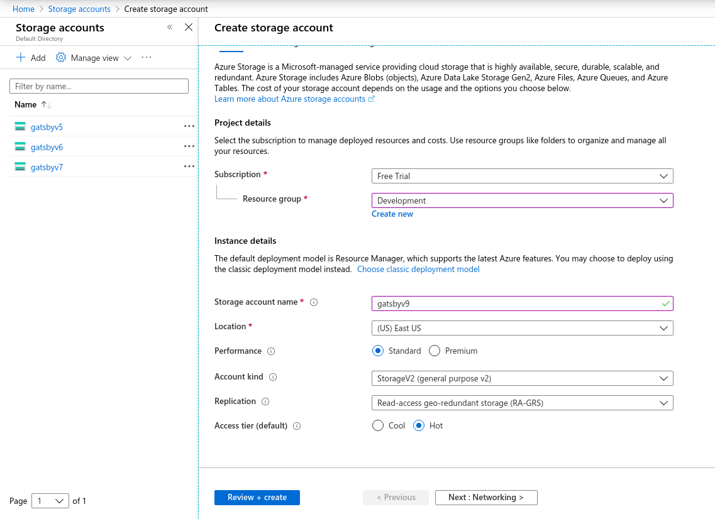
Task: Go to Home breadcrumb
Action: (x=23, y=9)
